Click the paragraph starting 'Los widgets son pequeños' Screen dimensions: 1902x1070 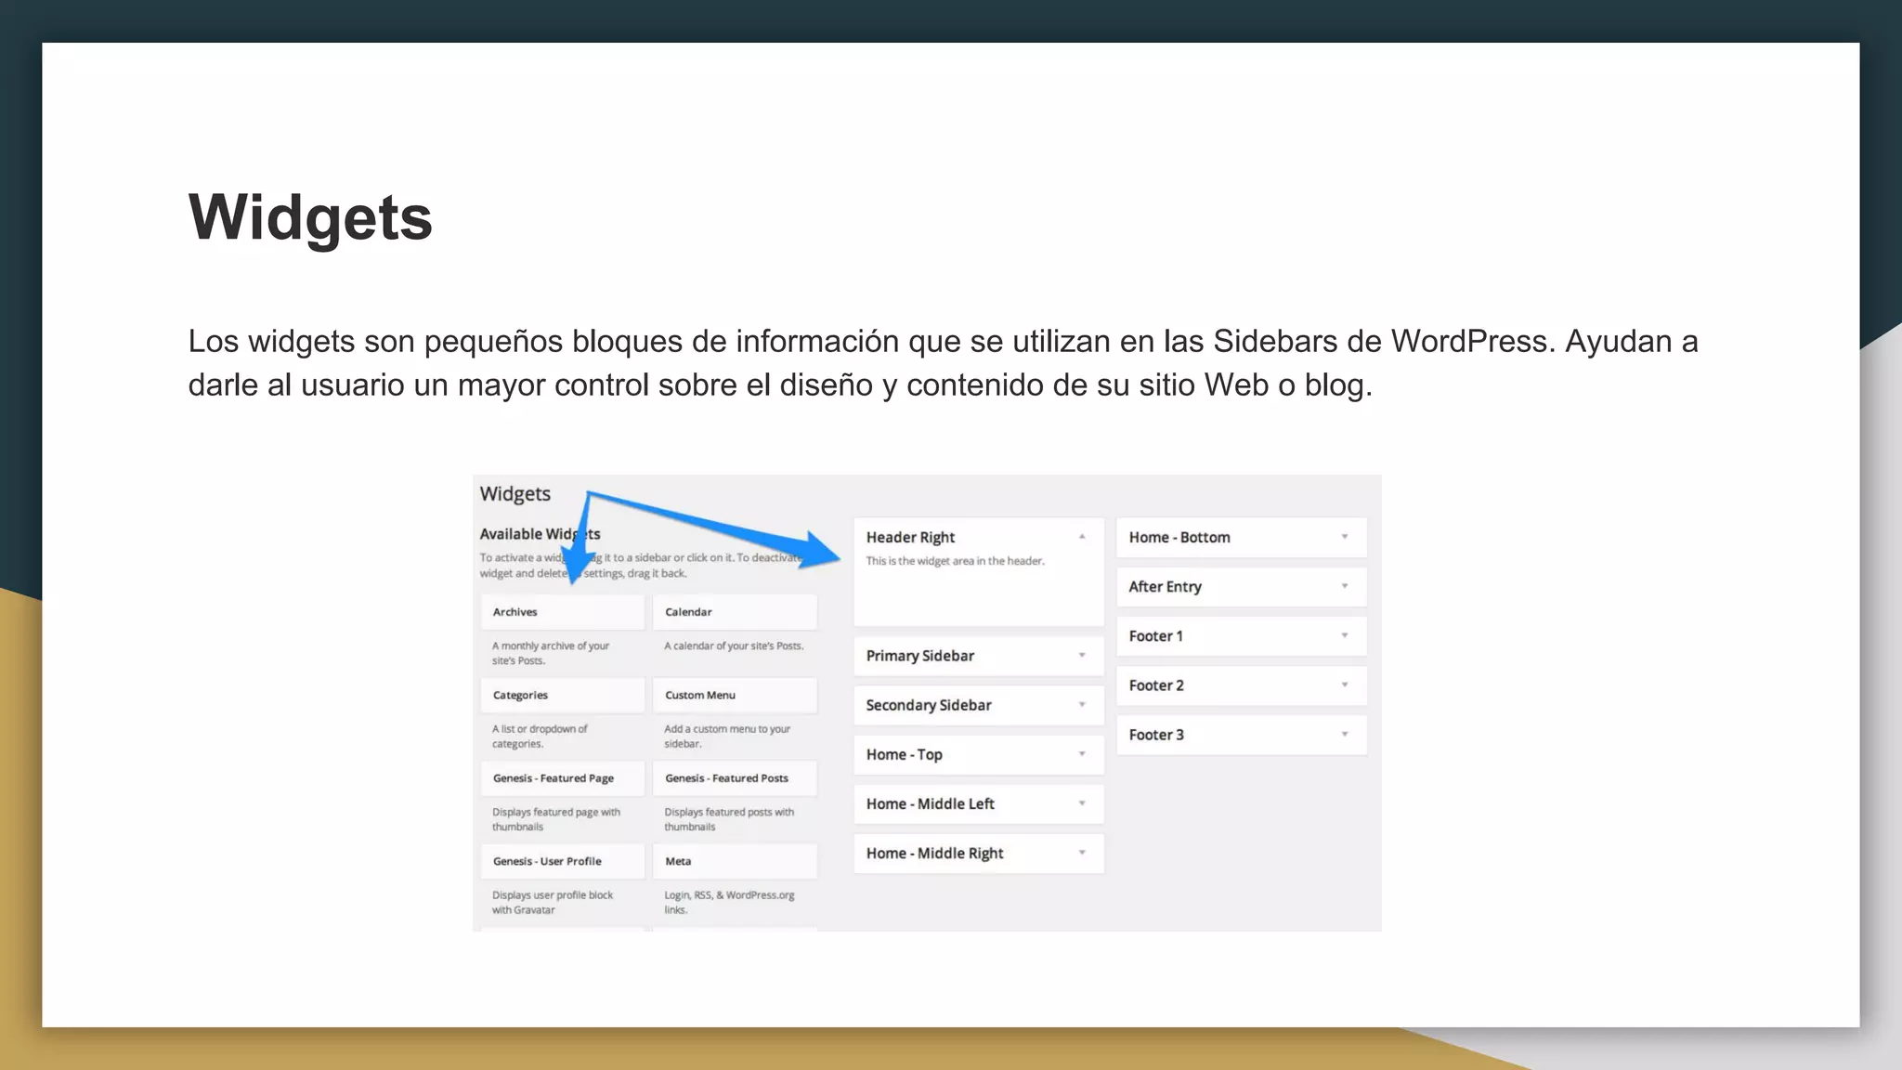[x=943, y=363]
